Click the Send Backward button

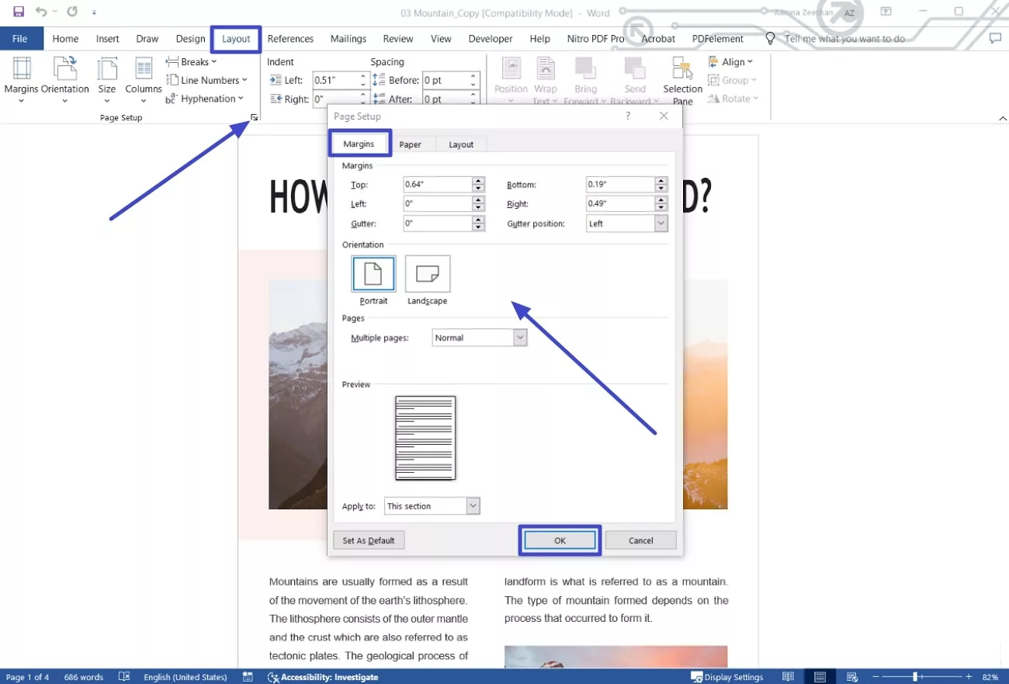point(634,80)
